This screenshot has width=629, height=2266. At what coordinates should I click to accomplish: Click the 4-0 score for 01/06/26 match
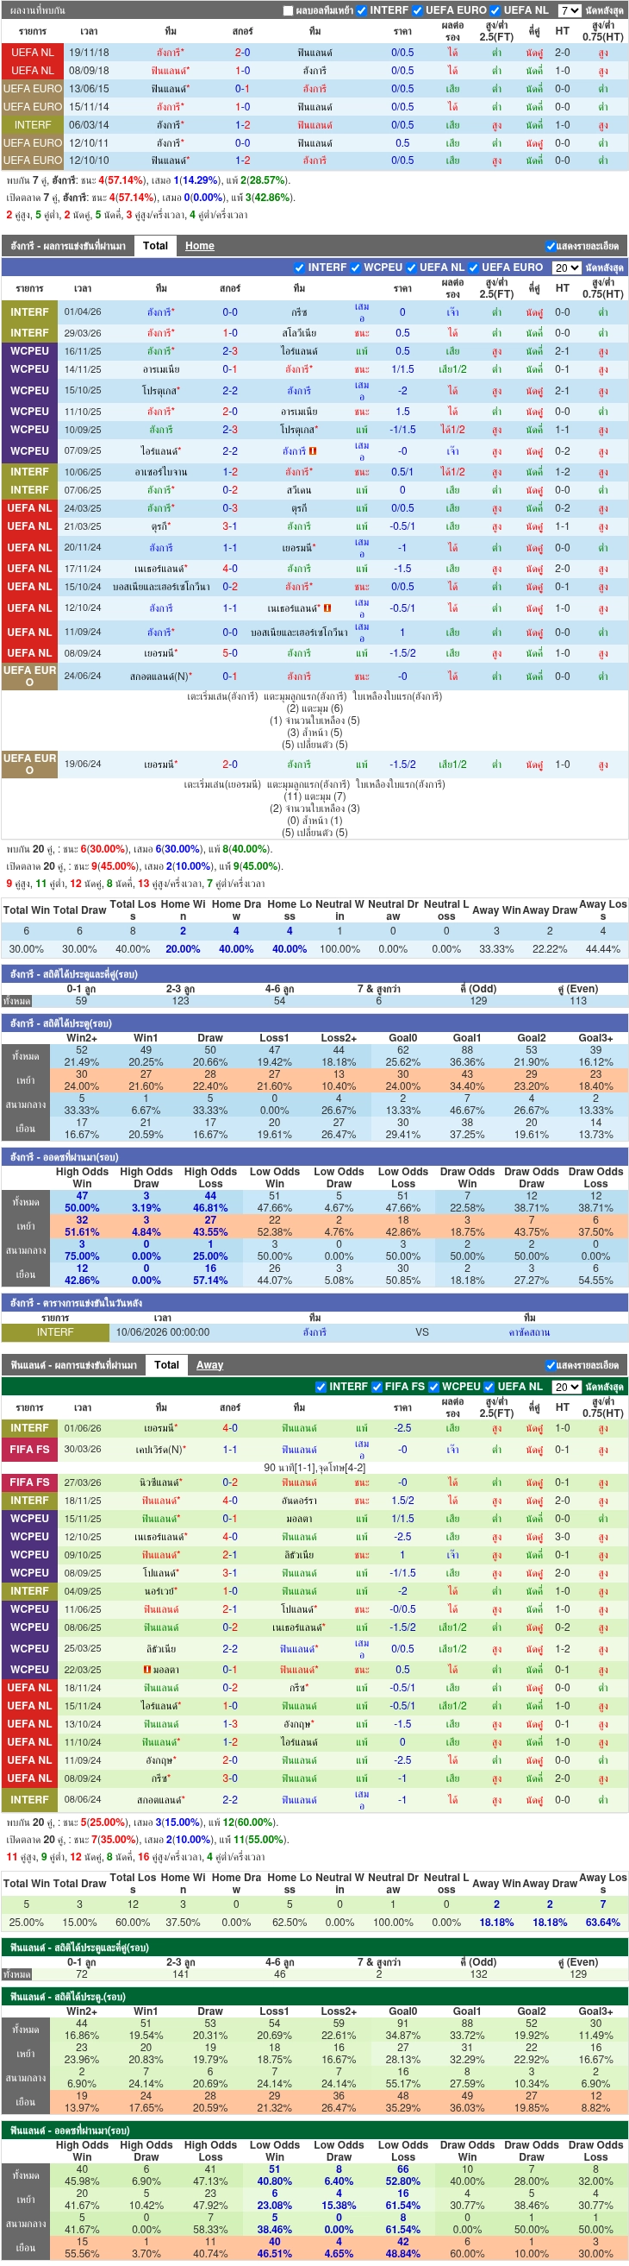coord(230,1428)
